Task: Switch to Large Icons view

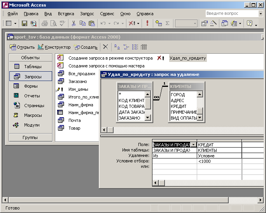Action: (x=117, y=47)
